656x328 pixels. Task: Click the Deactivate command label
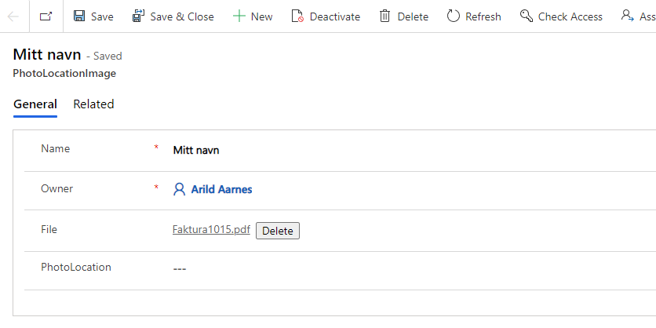(335, 16)
